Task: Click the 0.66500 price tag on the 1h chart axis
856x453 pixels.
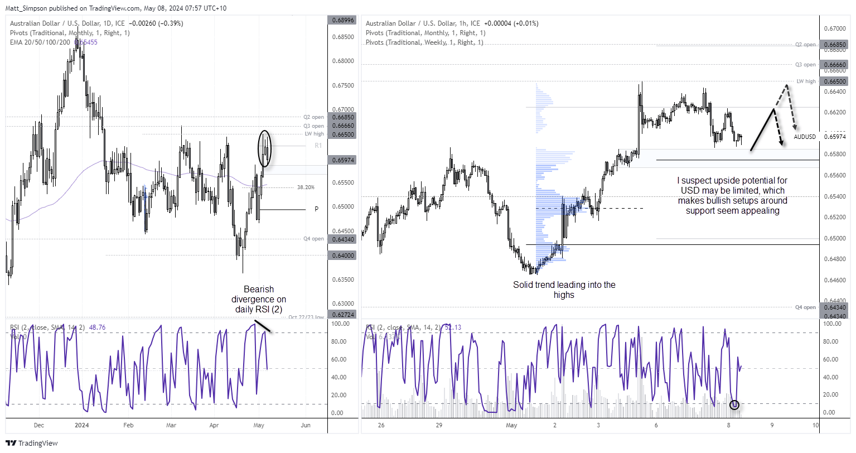Action: (x=835, y=81)
